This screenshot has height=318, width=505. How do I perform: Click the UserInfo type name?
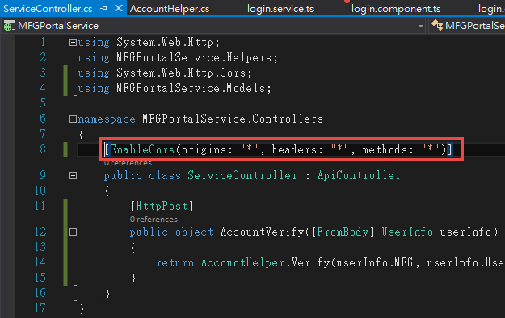click(407, 232)
